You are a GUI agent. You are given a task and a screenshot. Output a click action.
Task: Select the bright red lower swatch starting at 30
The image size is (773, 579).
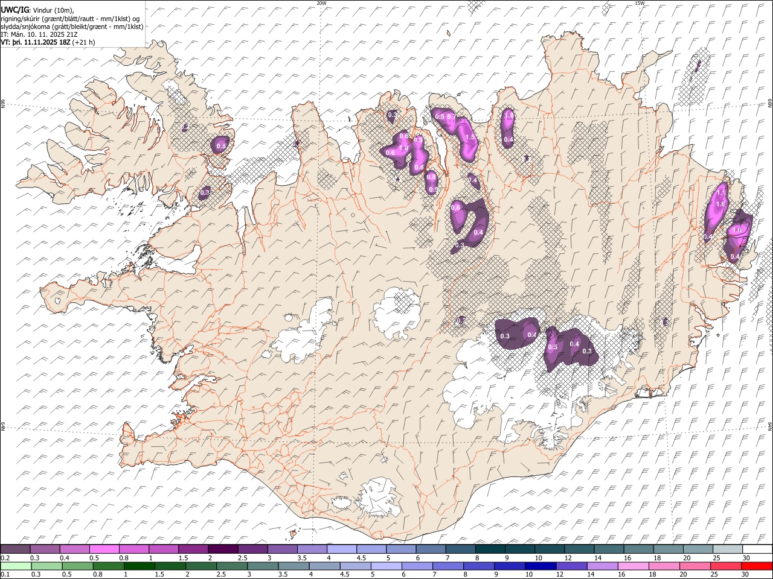(x=756, y=566)
